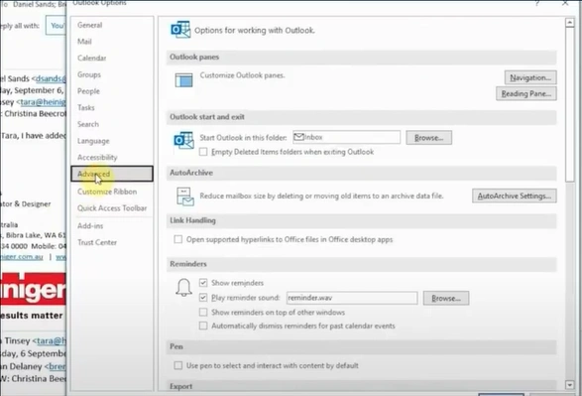Enable Empty Deleted Items folders when exiting
Image resolution: width=582 pixels, height=396 pixels.
(203, 152)
